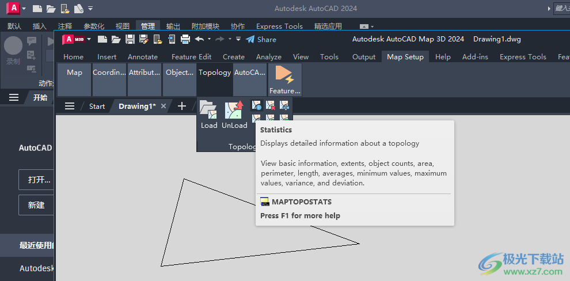570x281 pixels.
Task: Add a new drawing tab with the plus button
Action: tap(182, 106)
